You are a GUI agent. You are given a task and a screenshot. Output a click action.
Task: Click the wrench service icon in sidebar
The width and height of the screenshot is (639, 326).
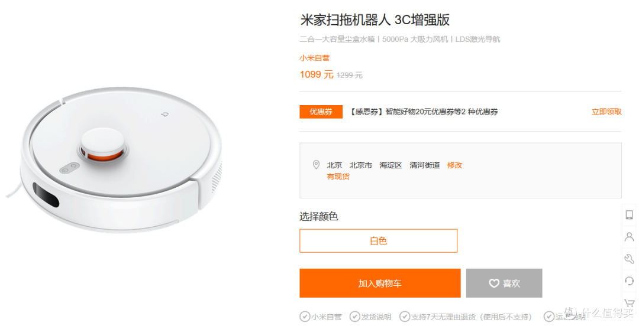pos(629,259)
